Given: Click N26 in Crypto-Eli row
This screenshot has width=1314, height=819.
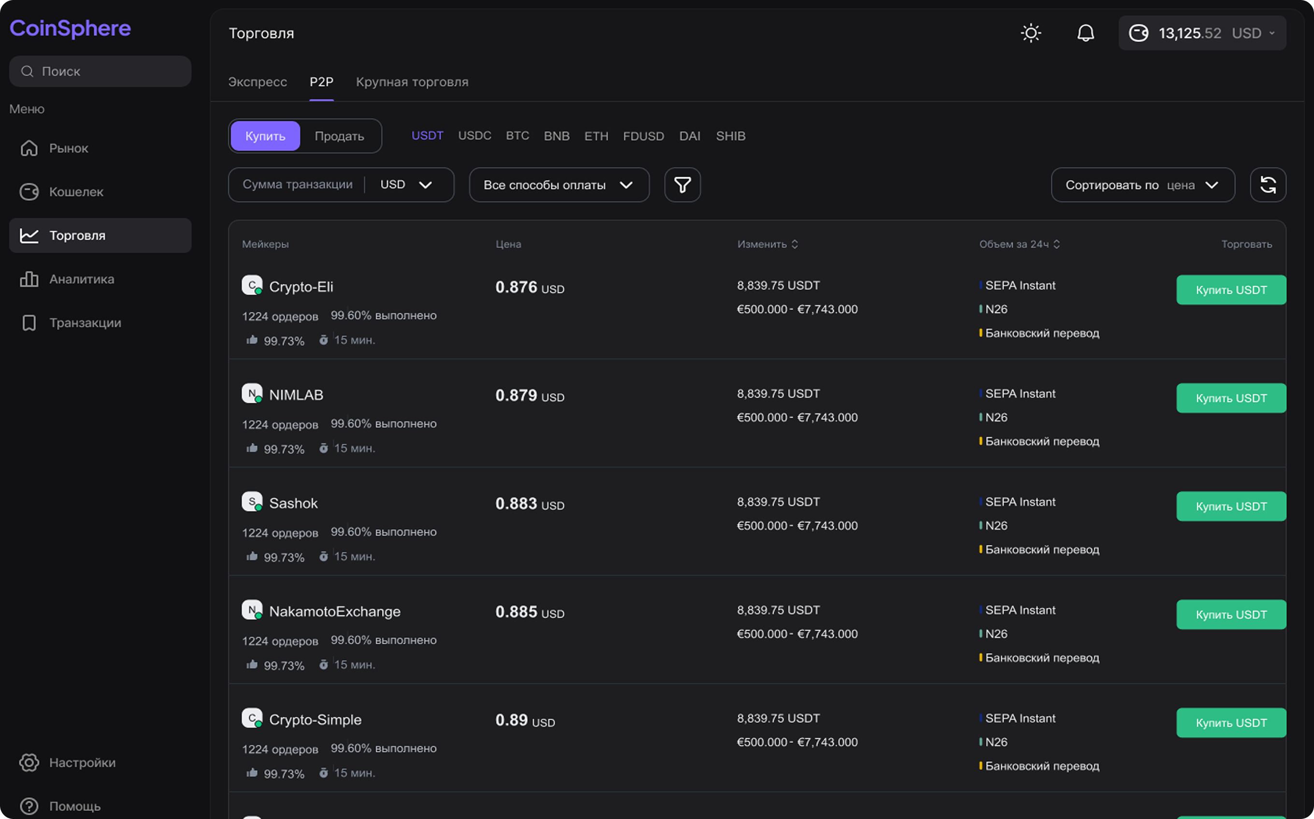Looking at the screenshot, I should point(996,309).
